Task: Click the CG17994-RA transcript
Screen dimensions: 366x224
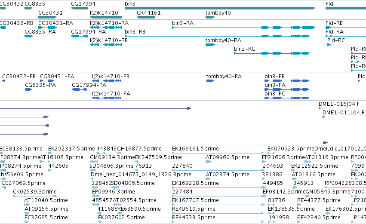Action: pyautogui.click(x=80, y=36)
